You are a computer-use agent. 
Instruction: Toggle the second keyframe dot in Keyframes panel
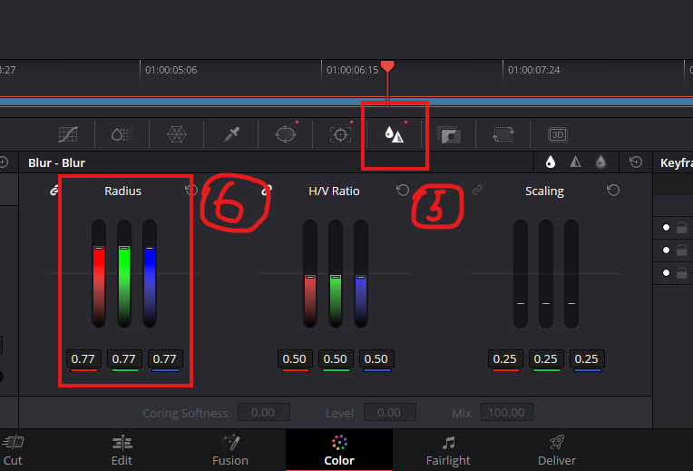click(666, 250)
